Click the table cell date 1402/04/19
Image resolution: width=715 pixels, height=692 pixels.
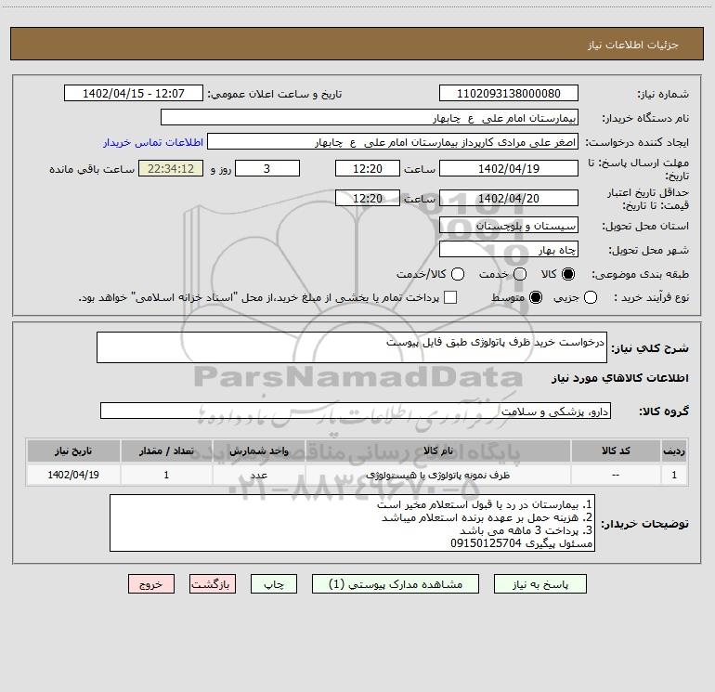coord(73,475)
